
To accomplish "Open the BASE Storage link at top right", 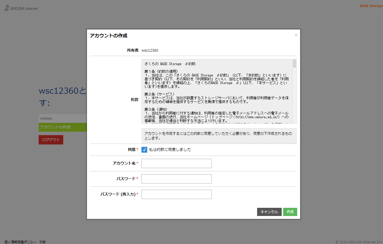I will tap(371, 6).
